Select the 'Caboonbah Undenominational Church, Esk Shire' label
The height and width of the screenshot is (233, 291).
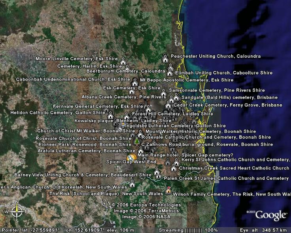(73, 79)
